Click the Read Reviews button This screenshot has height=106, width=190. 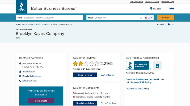85,75
